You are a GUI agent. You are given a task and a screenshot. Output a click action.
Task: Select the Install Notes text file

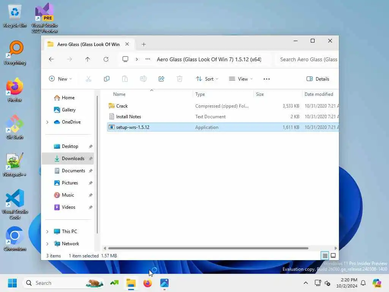coord(223,117)
